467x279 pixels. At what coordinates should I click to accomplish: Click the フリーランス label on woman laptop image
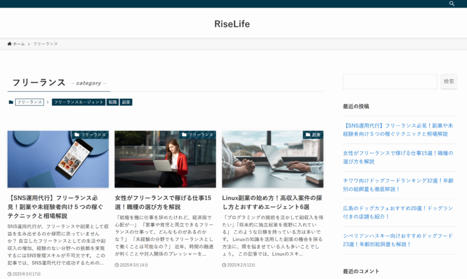(197, 135)
